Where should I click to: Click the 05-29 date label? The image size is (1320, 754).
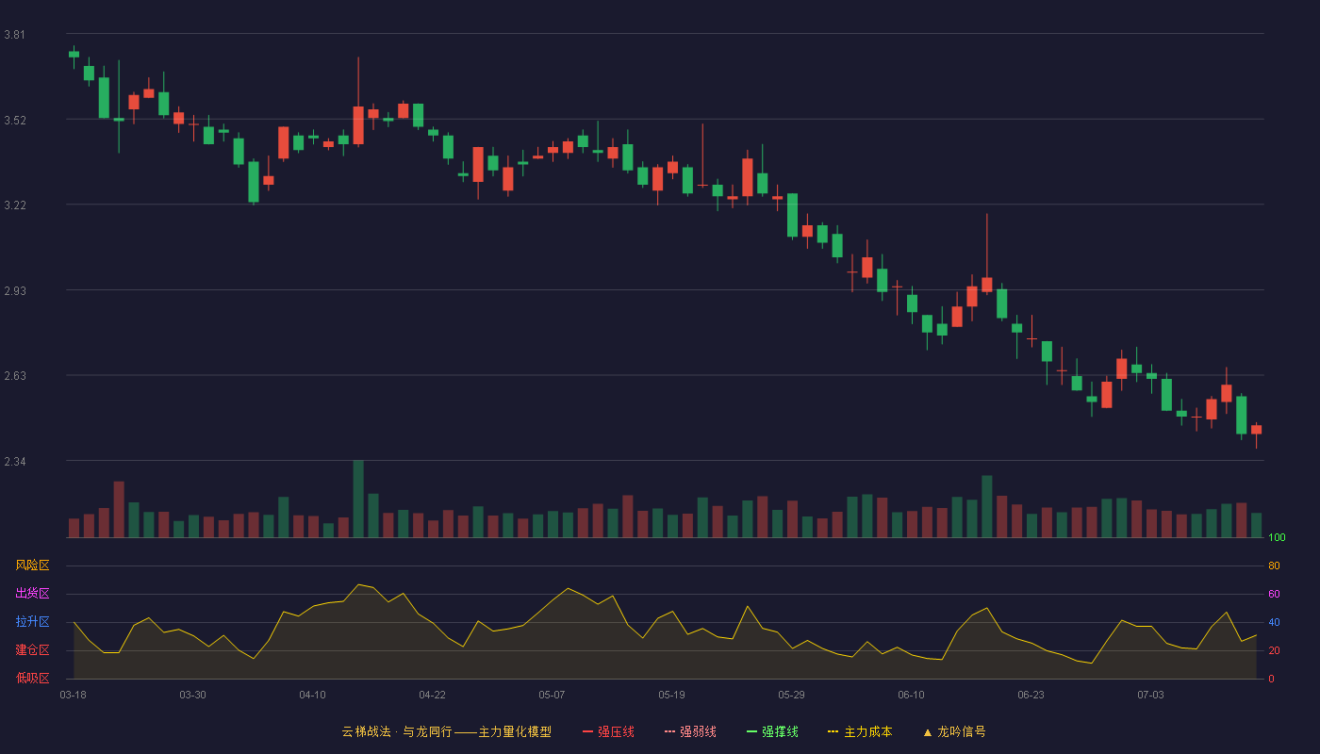coord(791,695)
